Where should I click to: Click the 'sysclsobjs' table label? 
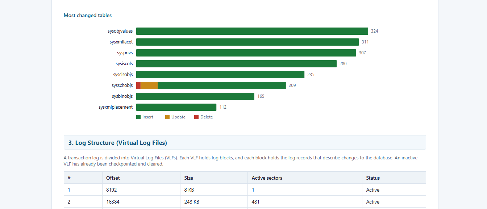tap(123, 75)
